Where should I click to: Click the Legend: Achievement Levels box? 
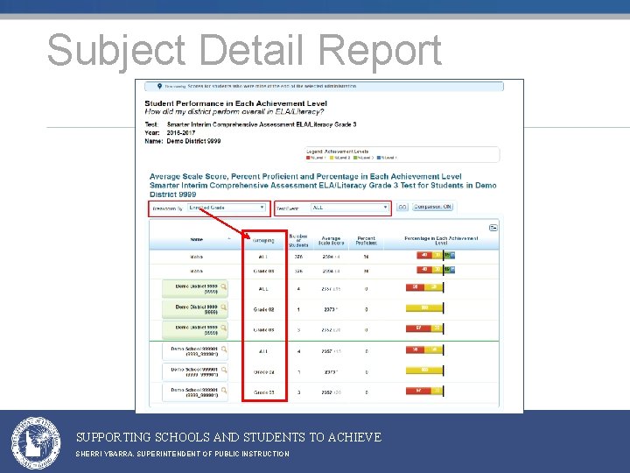tap(402, 154)
